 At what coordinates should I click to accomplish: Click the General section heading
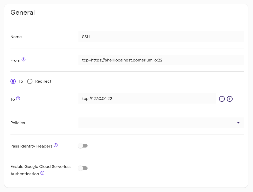point(22,12)
